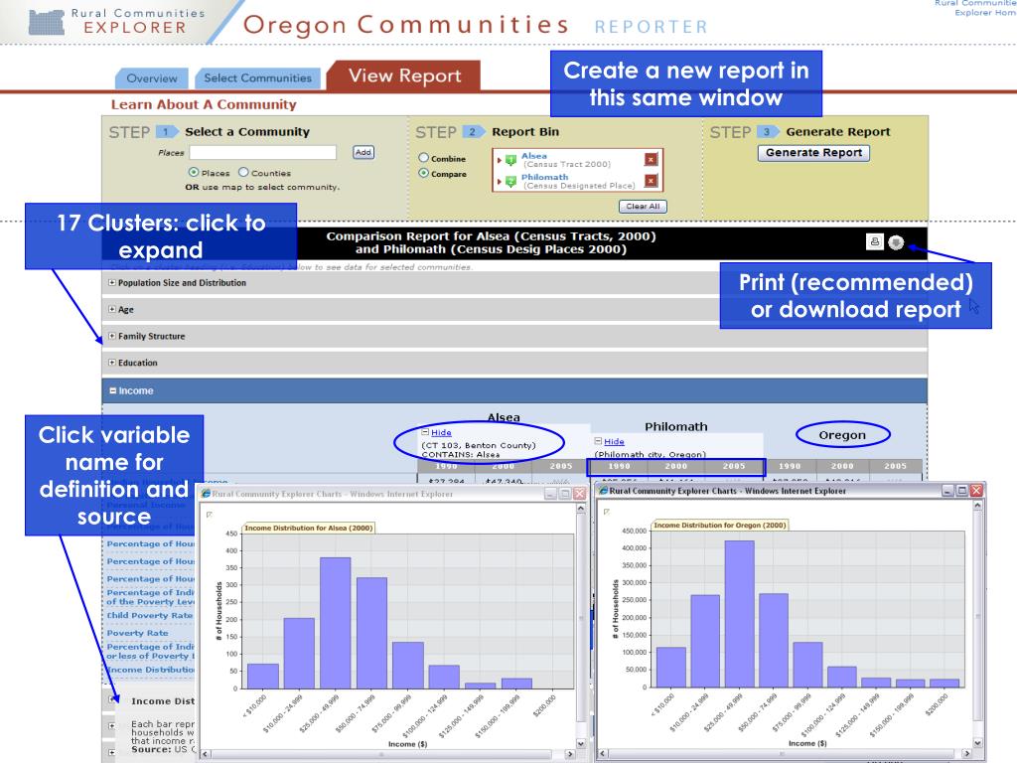Switch to the Overview tab
The height and width of the screenshot is (763, 1017).
[152, 78]
